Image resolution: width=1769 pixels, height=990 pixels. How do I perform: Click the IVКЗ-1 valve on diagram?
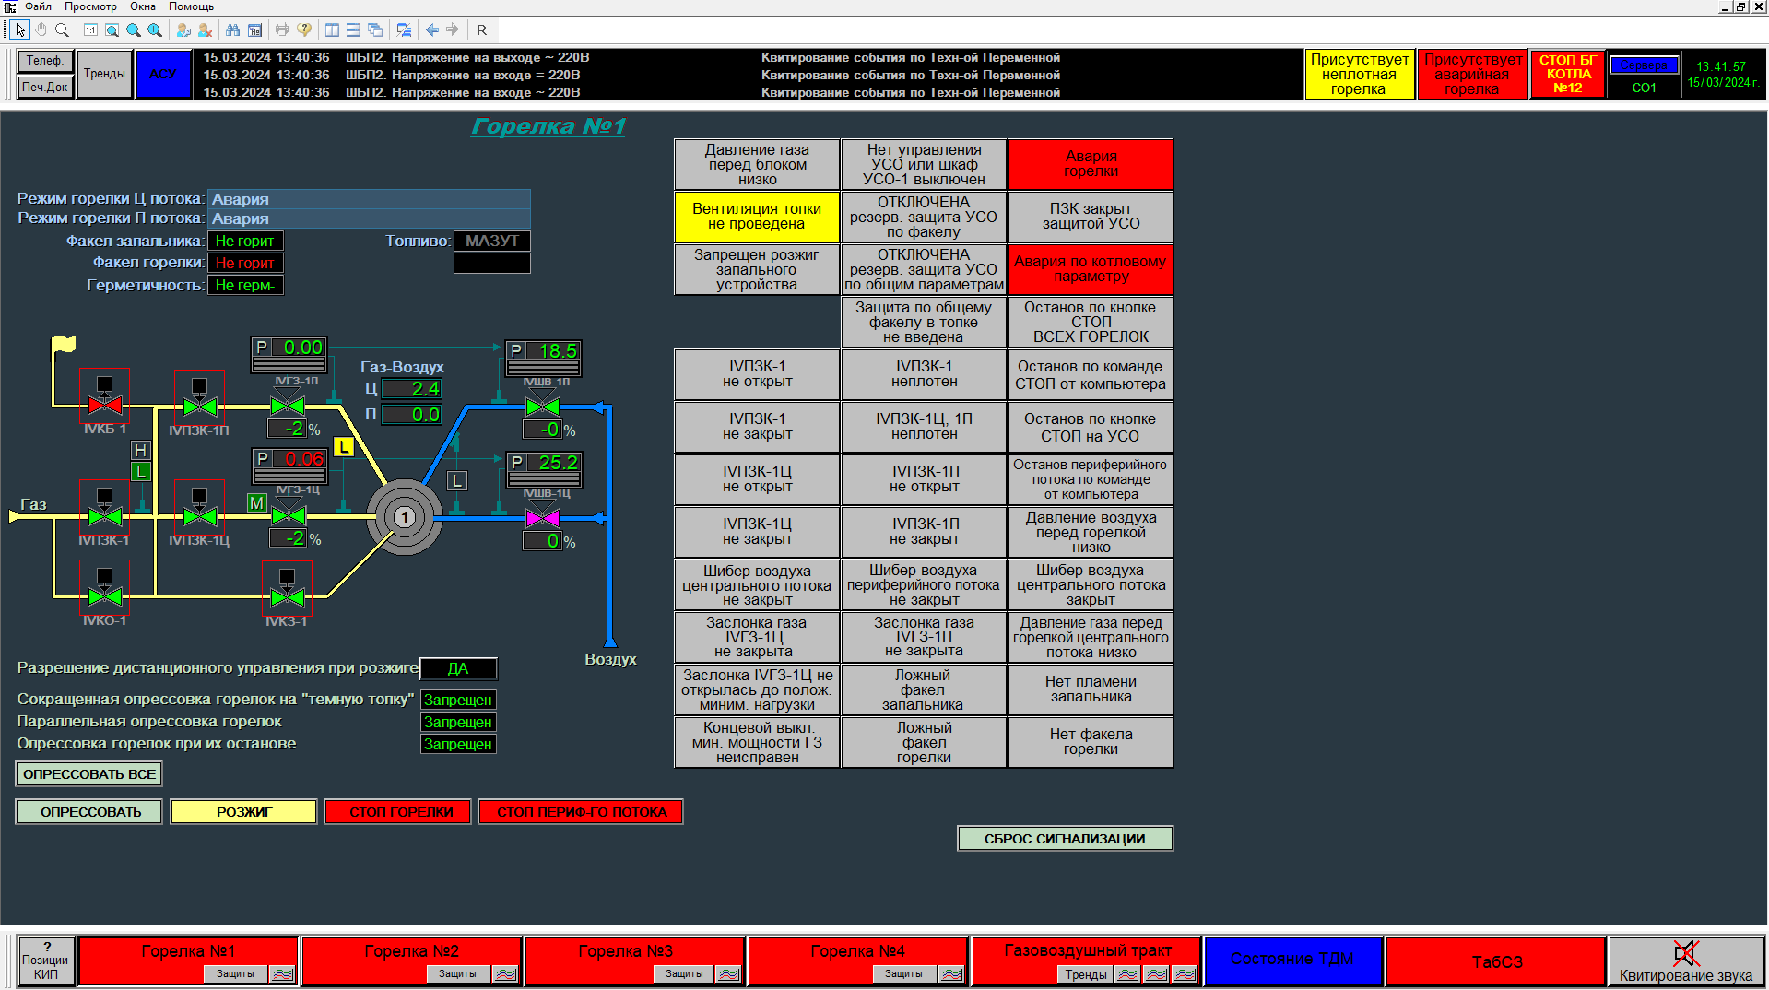click(x=287, y=596)
